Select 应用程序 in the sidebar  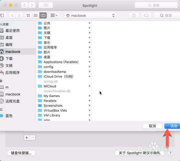pos(17,73)
